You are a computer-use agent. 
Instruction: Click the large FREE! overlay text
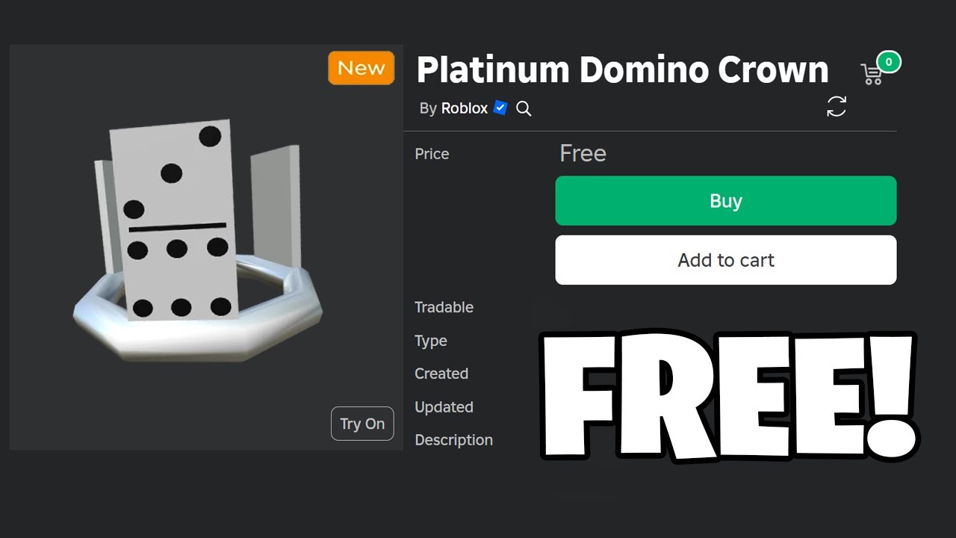(x=728, y=396)
